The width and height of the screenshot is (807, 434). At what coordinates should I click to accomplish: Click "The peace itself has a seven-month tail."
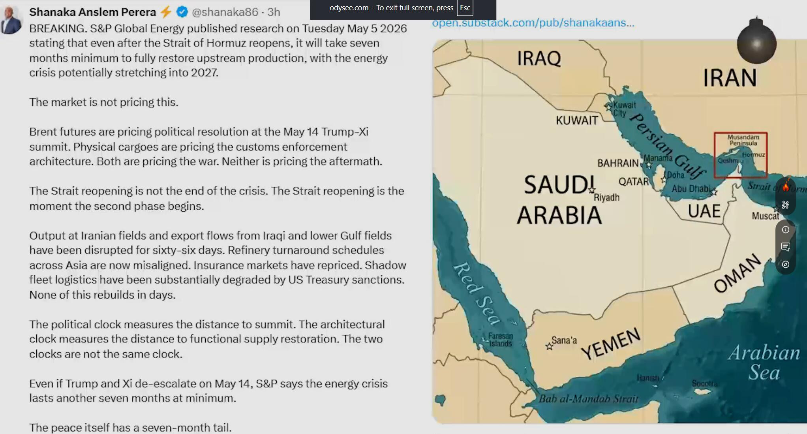coord(130,428)
